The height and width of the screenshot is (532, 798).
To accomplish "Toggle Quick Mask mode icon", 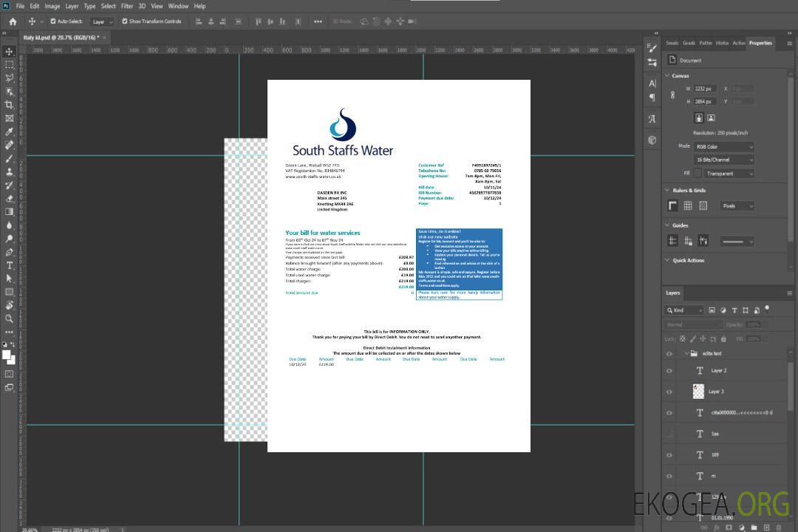I will 9,374.
